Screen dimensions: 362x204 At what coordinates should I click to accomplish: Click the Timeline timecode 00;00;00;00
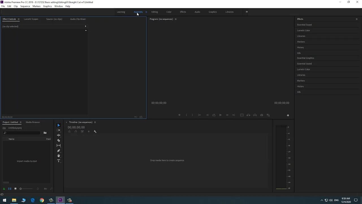tap(76, 127)
